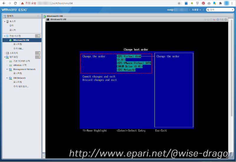Collapse the 네트워킹 tree node
The image size is (236, 162).
pos(5,57)
